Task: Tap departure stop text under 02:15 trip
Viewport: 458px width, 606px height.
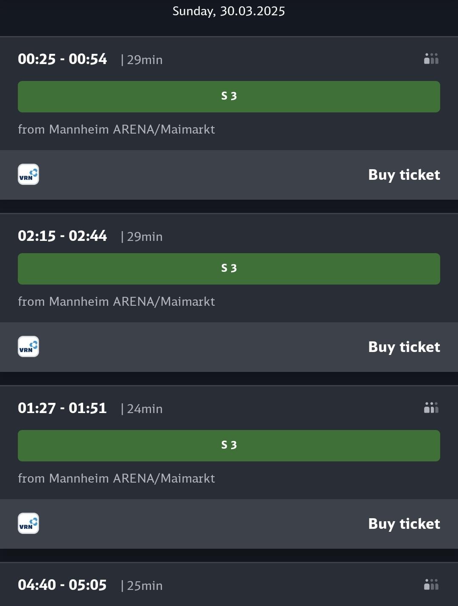Action: point(117,302)
